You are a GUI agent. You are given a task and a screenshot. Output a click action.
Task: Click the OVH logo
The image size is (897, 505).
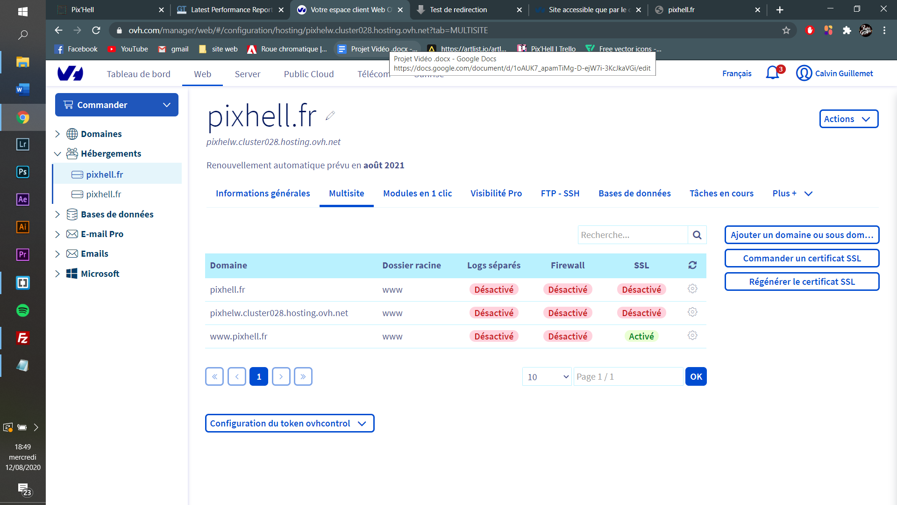(x=70, y=73)
